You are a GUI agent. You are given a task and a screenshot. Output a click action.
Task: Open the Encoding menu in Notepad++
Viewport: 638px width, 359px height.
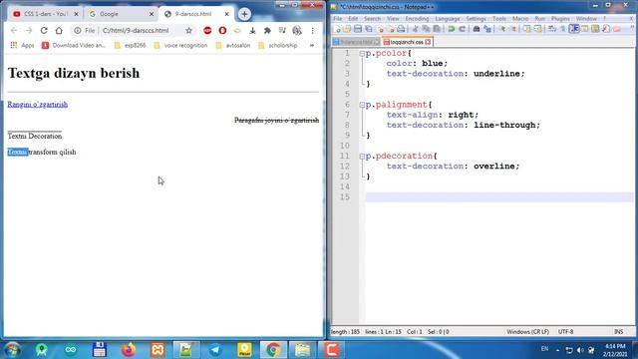pos(417,19)
